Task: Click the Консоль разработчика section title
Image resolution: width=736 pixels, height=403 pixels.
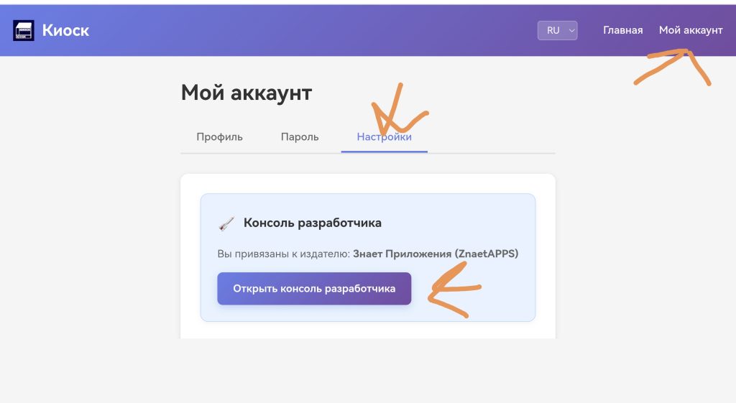Action: (x=312, y=223)
